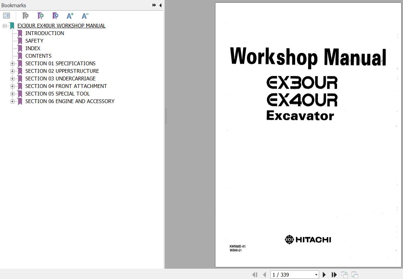Select SECTION 06 ENGINE AND ACCESSORY bookmark text

[x=70, y=101]
